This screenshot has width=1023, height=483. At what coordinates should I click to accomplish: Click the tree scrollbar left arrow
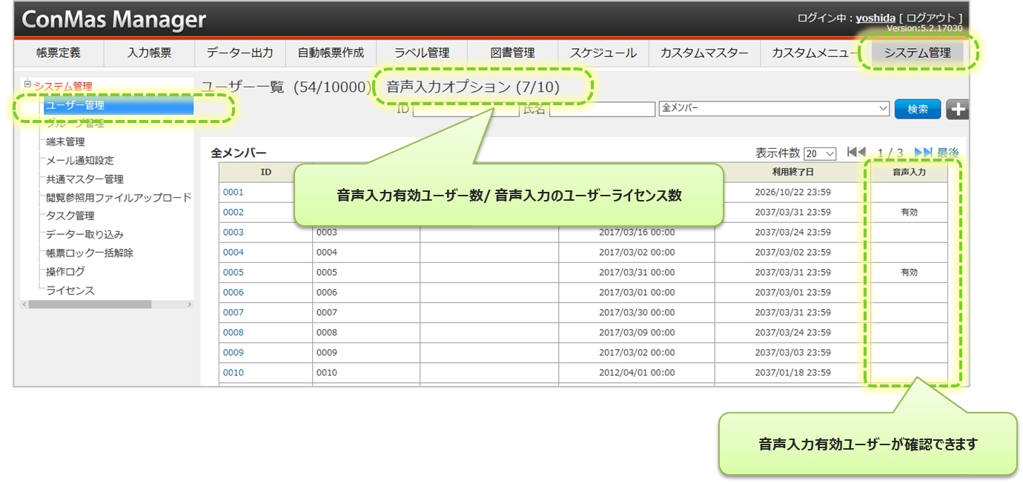pos(24,304)
